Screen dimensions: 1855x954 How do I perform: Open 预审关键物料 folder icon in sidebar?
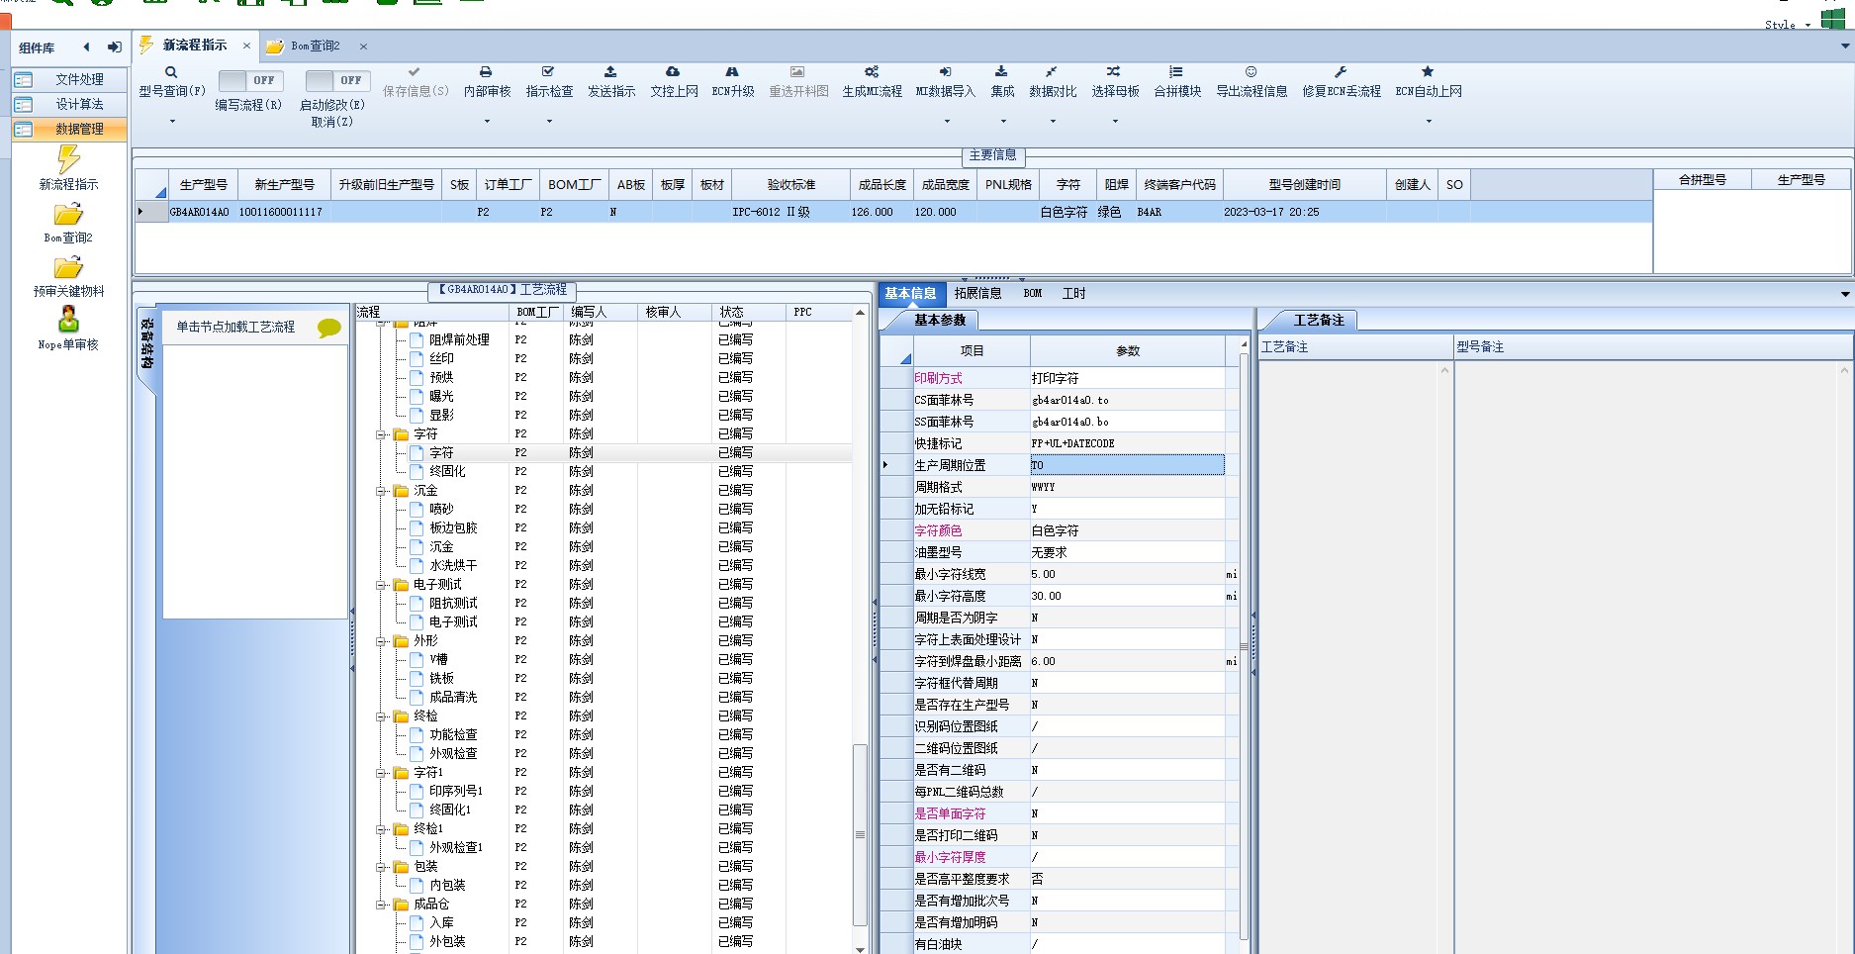[68, 268]
